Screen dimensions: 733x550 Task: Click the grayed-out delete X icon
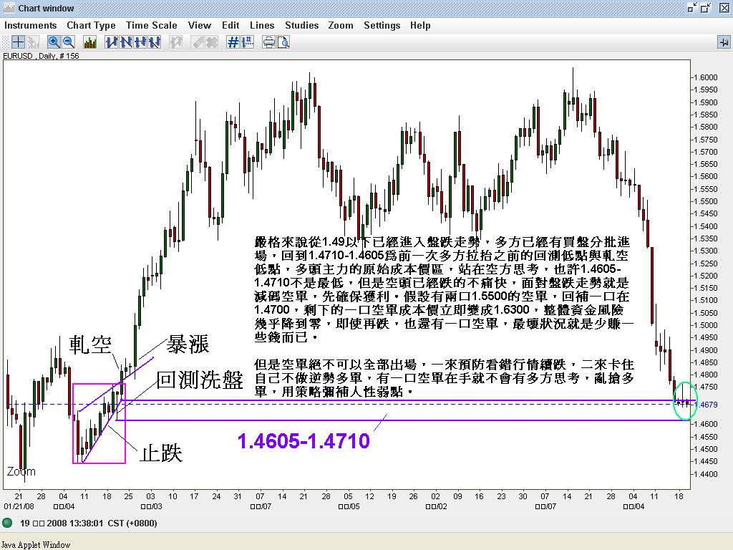(212, 42)
